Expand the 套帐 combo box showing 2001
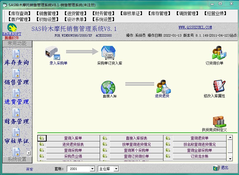Screen dimensions: 239x175 click(92, 169)
